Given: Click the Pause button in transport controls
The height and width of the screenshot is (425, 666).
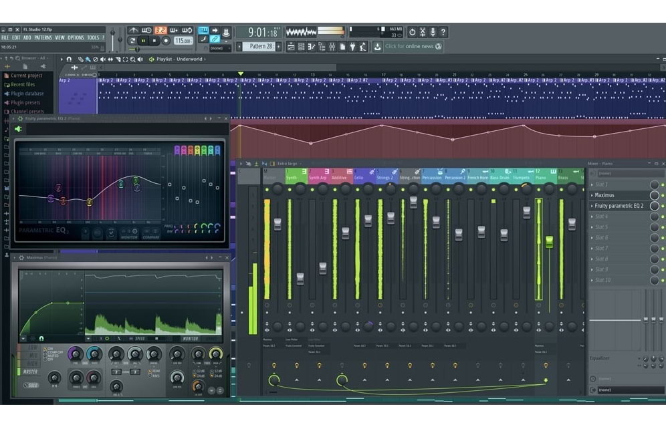Looking at the screenshot, I should (143, 41).
